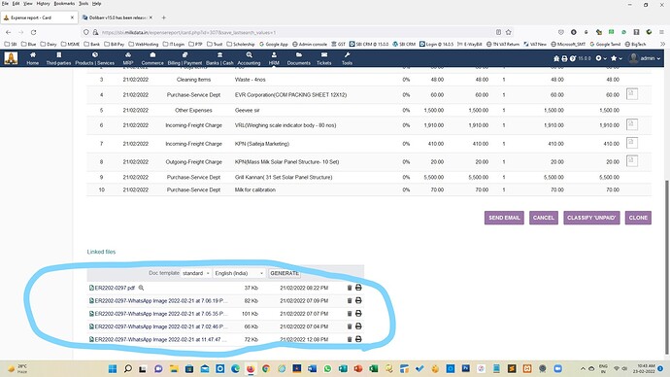This screenshot has height=377, width=670.
Task: Switch to the Dolibarr v15.0 browser tab
Action: coord(117,17)
